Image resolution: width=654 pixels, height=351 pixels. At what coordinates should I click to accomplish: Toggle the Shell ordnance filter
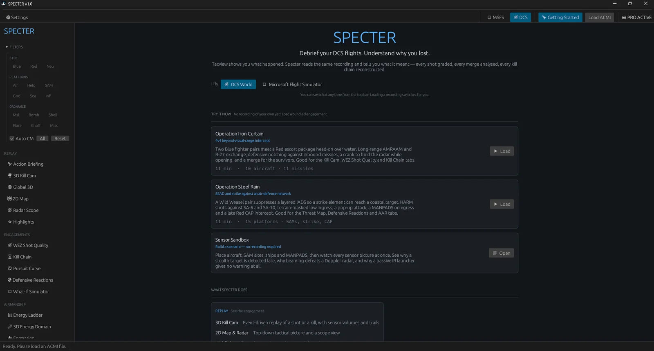click(x=53, y=115)
